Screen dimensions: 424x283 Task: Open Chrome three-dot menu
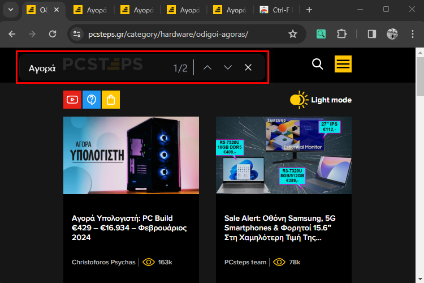[x=413, y=34]
